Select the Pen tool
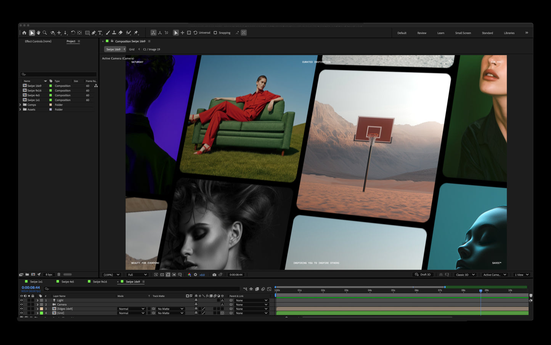551x345 pixels. (x=94, y=33)
